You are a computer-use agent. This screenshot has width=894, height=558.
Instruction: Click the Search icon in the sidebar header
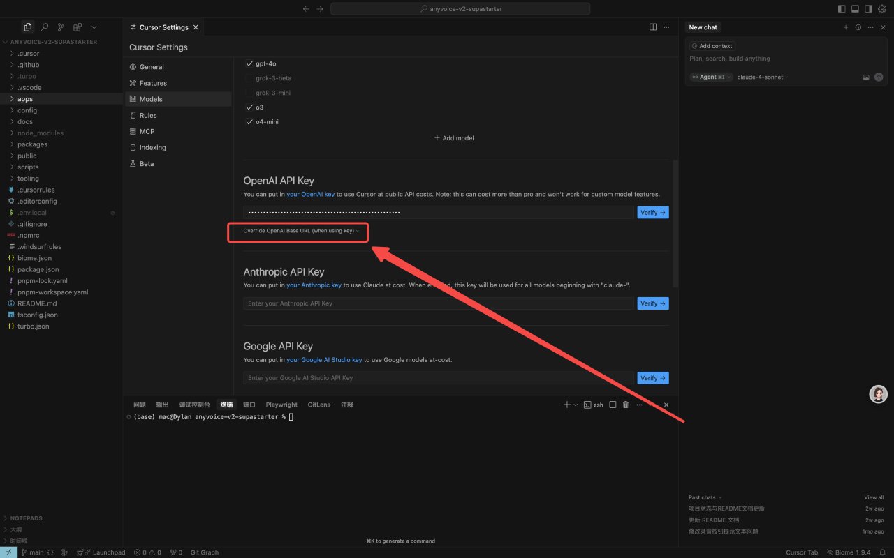point(44,27)
